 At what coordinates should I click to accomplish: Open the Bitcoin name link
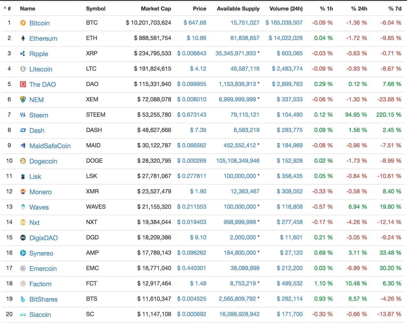pos(39,23)
